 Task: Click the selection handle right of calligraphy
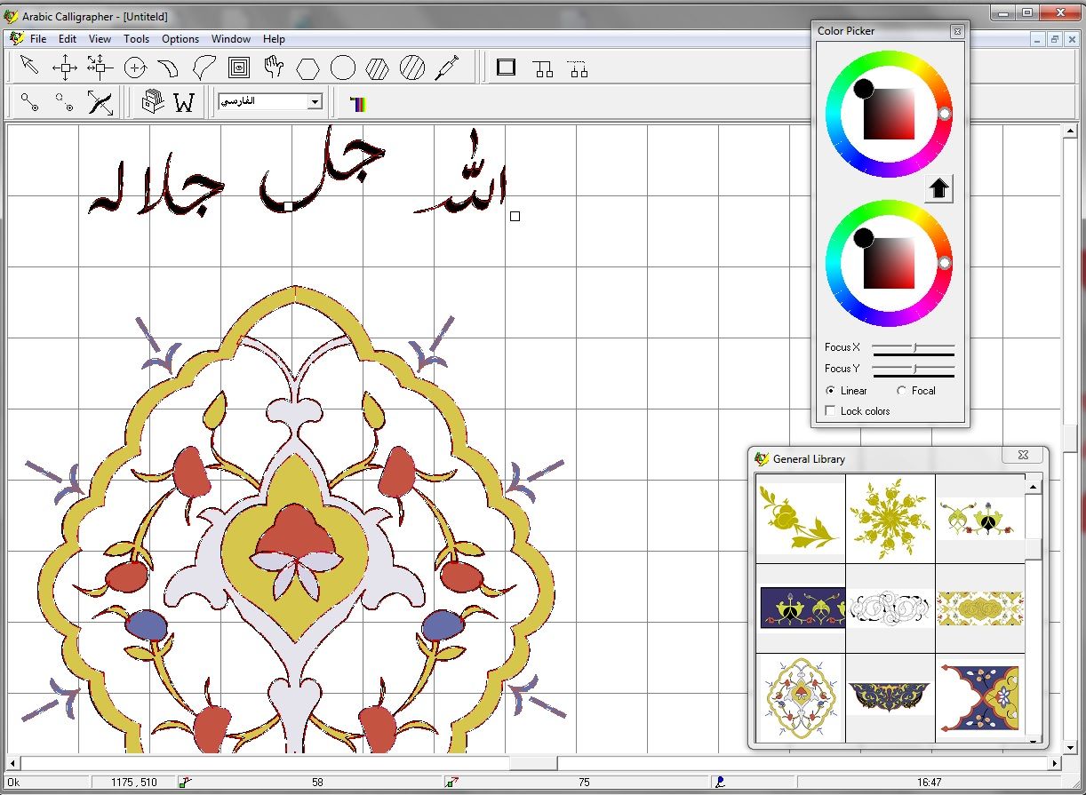tap(515, 216)
